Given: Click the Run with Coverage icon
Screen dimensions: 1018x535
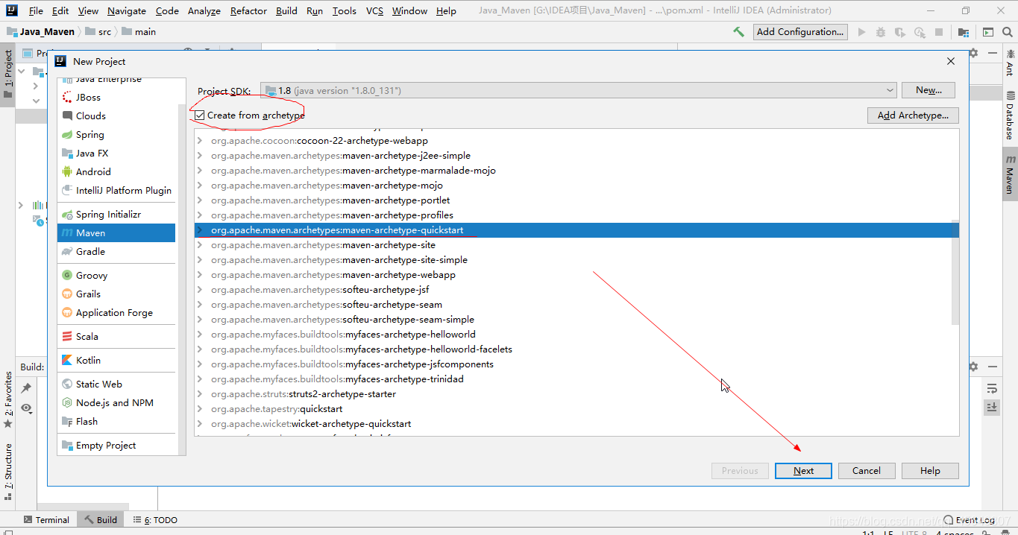Looking at the screenshot, I should click(x=900, y=32).
